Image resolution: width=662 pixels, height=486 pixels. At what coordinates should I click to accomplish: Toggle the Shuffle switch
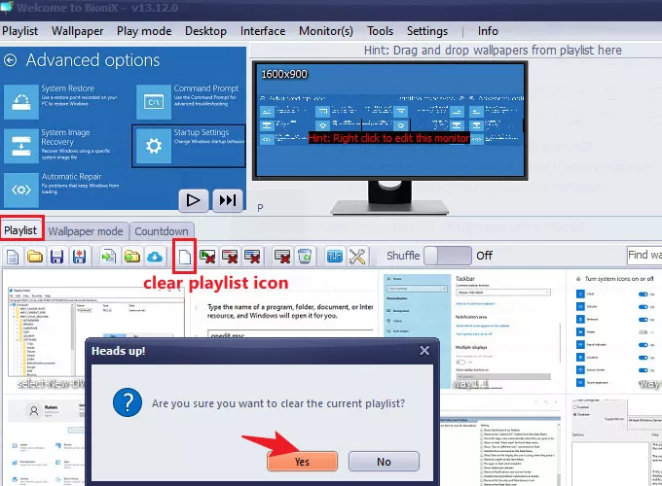coord(448,256)
